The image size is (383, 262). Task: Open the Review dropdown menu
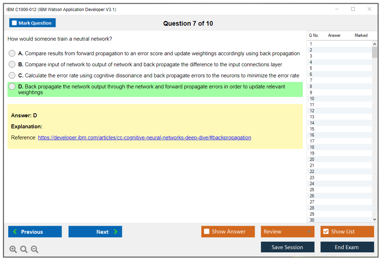click(288, 232)
